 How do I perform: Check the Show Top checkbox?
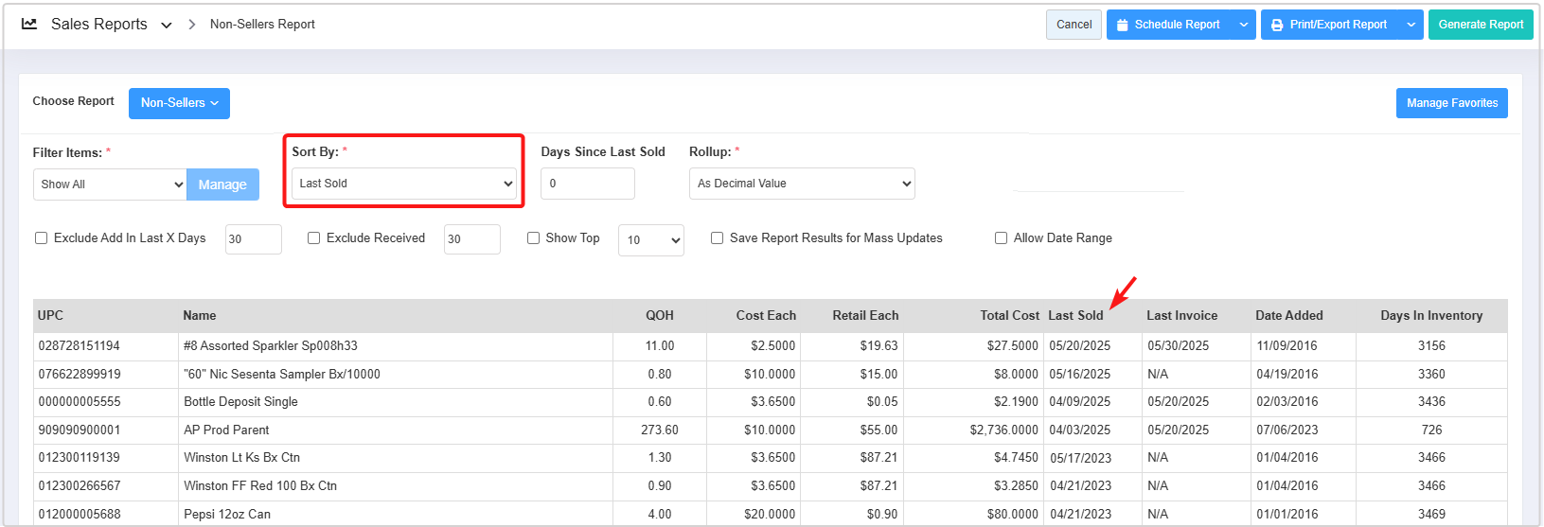534,238
